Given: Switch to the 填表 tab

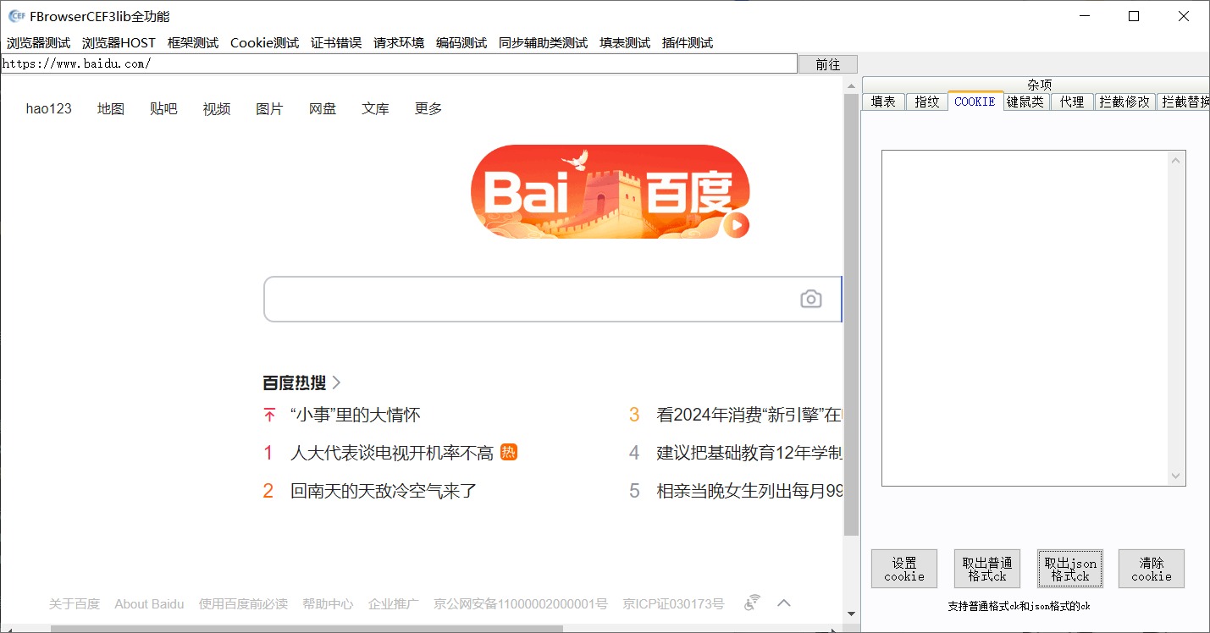Looking at the screenshot, I should click(x=883, y=102).
